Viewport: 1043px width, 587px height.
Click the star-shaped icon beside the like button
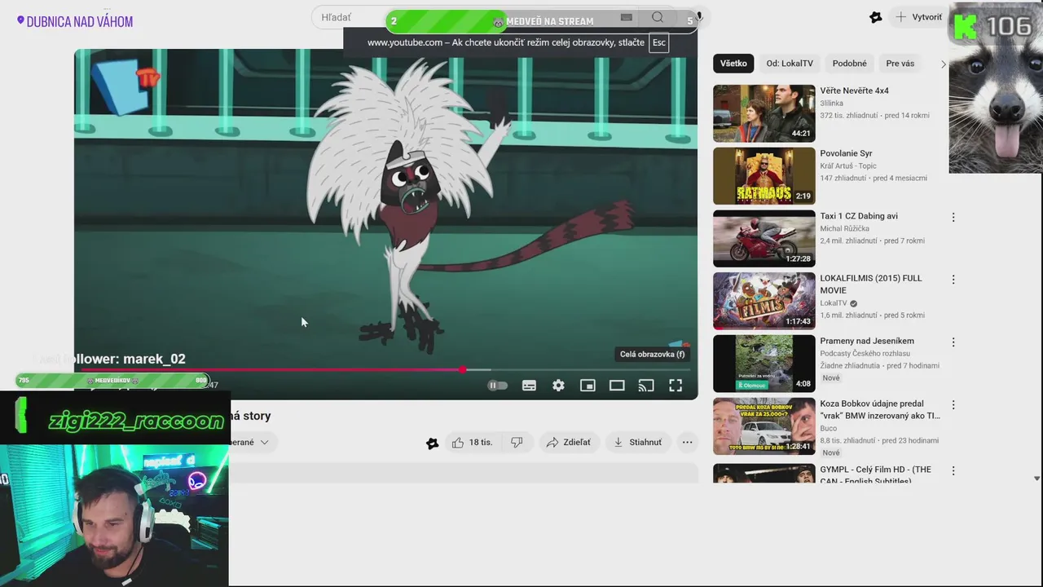(433, 443)
